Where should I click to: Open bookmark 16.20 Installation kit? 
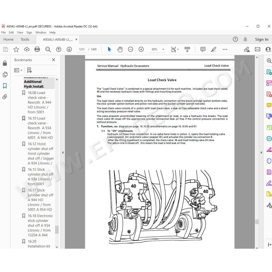pos(39,244)
